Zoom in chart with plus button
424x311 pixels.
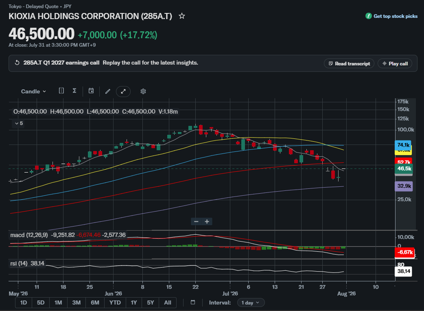pos(207,222)
